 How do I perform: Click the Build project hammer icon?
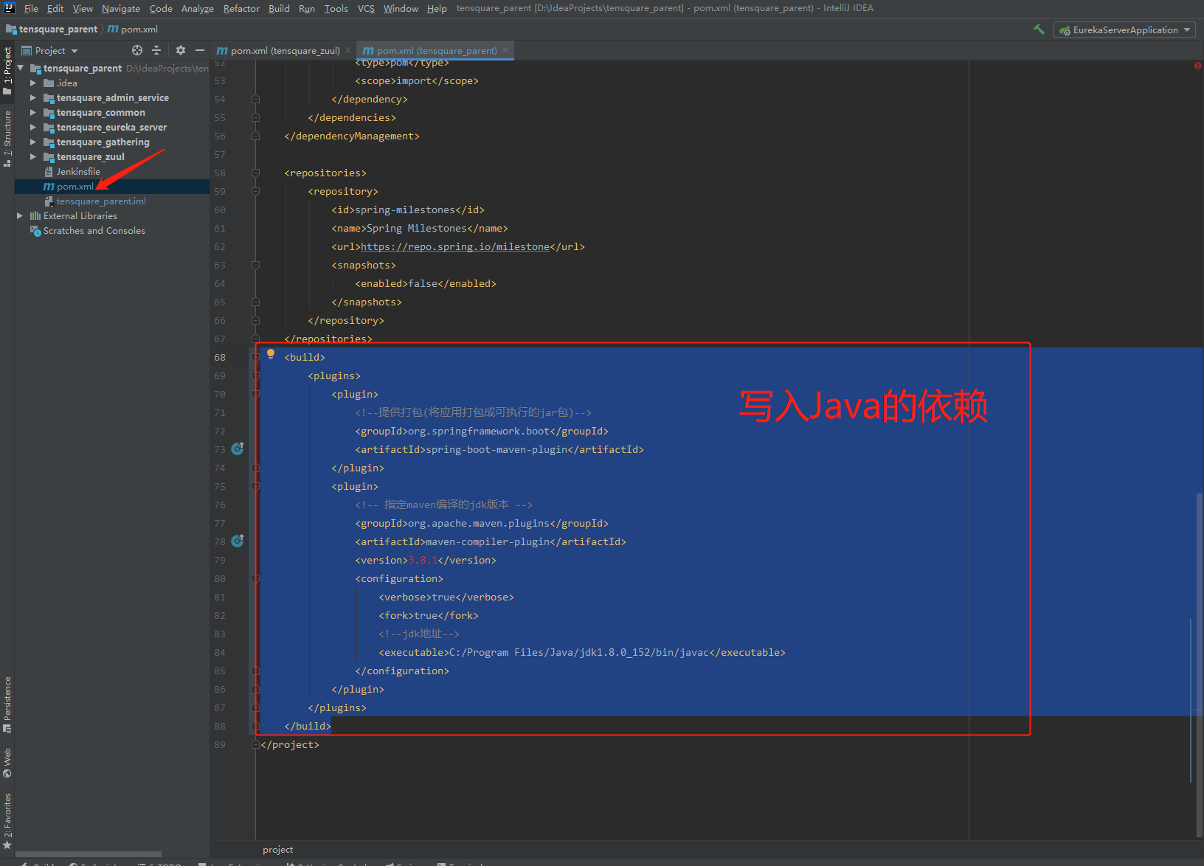(1039, 30)
